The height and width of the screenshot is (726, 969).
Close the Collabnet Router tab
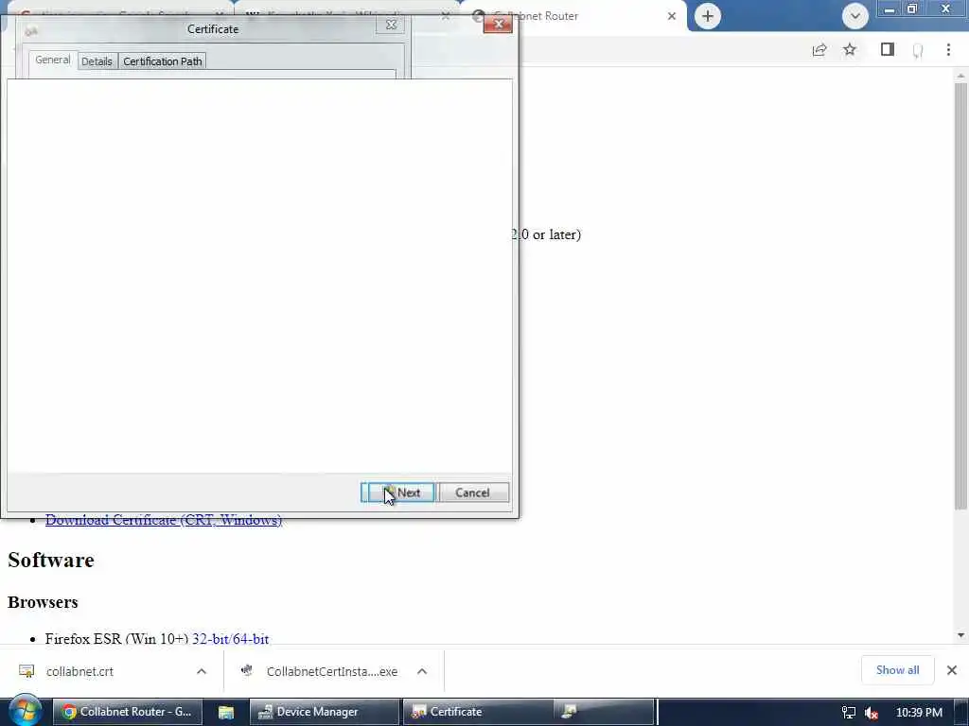pyautogui.click(x=672, y=16)
